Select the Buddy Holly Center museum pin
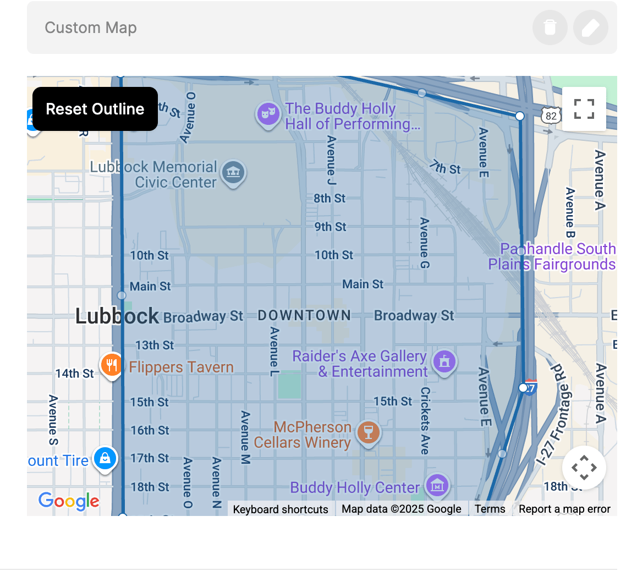This screenshot has height=582, width=637. (437, 486)
